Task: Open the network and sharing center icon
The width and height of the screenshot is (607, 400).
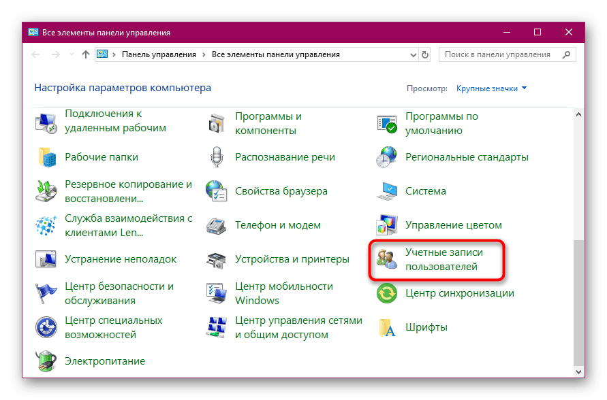Action: pos(217,327)
